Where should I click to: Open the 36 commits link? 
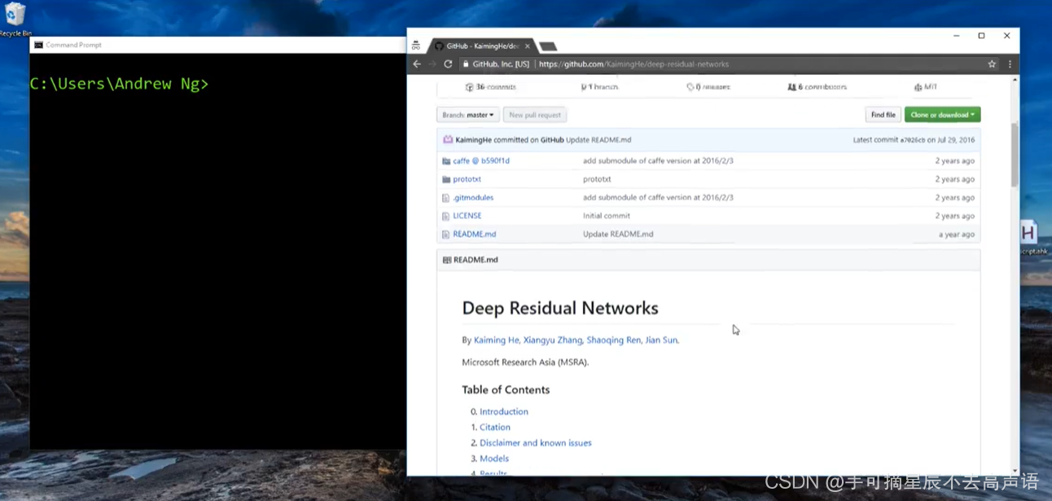click(490, 86)
